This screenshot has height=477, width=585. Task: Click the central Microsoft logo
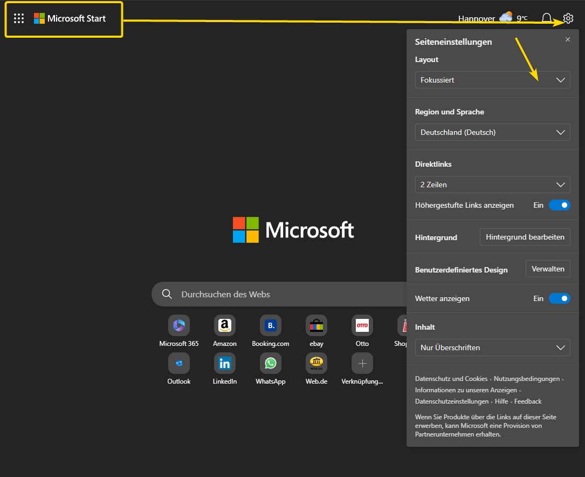[x=293, y=229]
